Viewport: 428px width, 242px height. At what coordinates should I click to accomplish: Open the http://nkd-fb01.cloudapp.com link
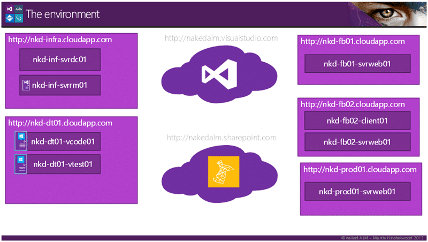353,42
